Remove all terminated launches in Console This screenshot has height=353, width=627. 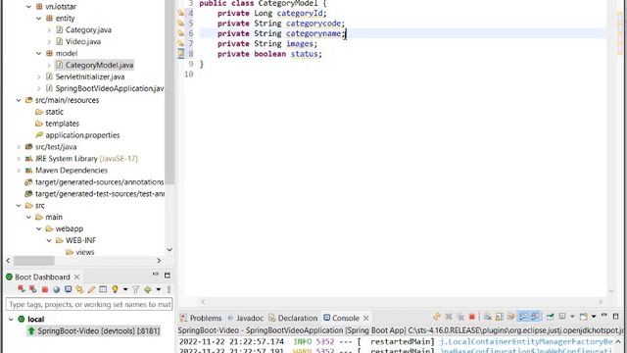pos(460,317)
